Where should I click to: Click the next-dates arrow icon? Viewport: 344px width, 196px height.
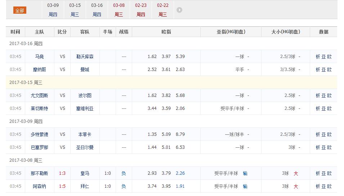179,10
